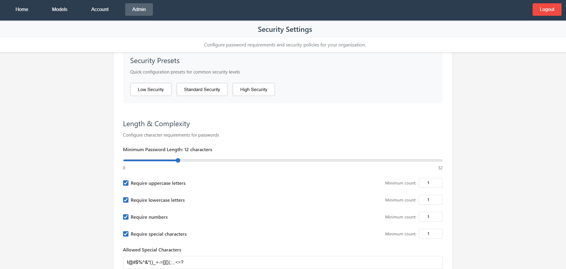This screenshot has width=566, height=269.
Task: Click the Logout button
Action: pyautogui.click(x=547, y=9)
